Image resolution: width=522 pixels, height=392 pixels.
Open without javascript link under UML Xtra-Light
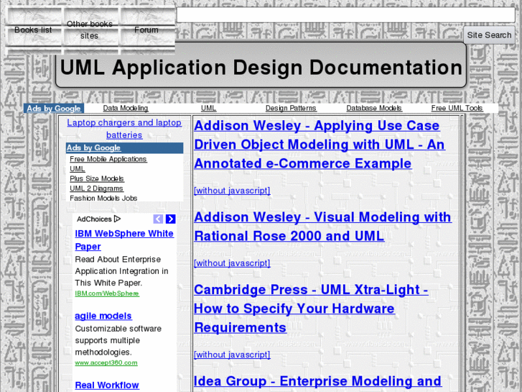(232, 355)
